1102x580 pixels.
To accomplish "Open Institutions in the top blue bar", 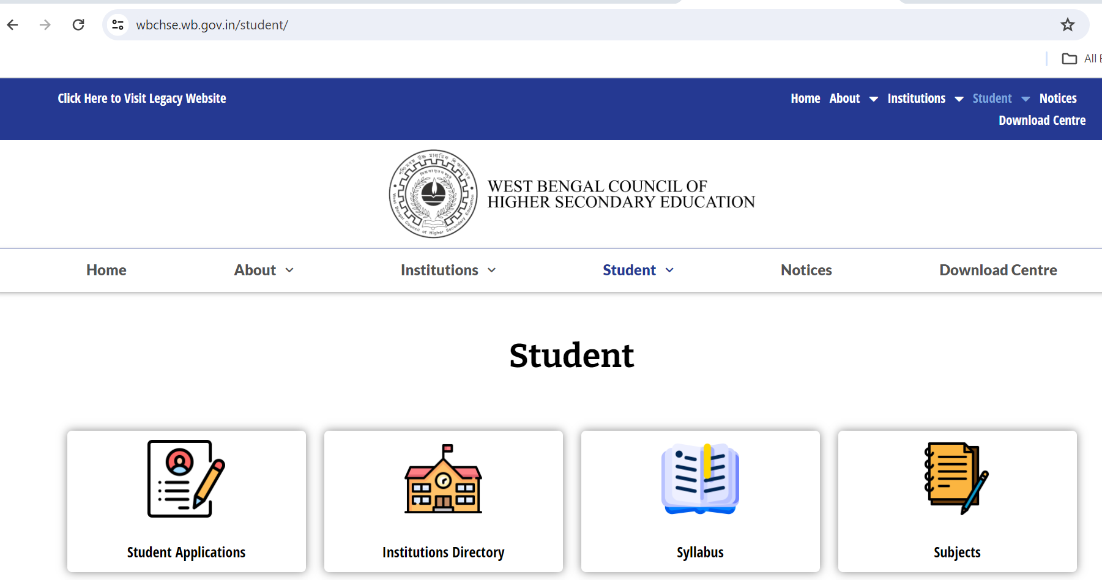I will click(x=917, y=99).
